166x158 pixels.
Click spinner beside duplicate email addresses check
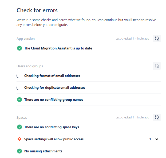click(18, 88)
